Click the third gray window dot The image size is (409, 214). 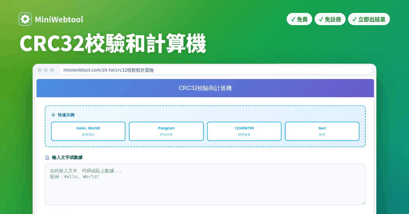click(52, 70)
